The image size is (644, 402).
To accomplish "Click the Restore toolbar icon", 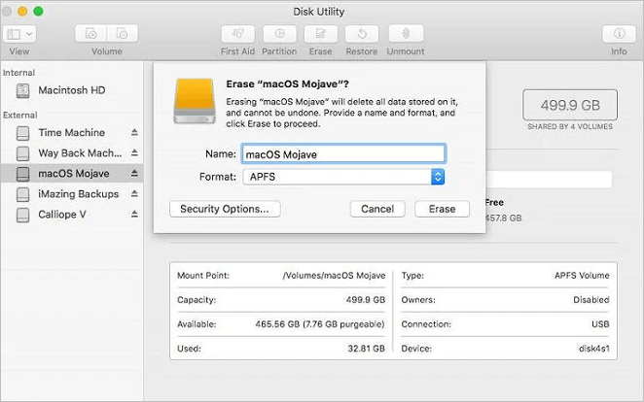I will pyautogui.click(x=362, y=34).
